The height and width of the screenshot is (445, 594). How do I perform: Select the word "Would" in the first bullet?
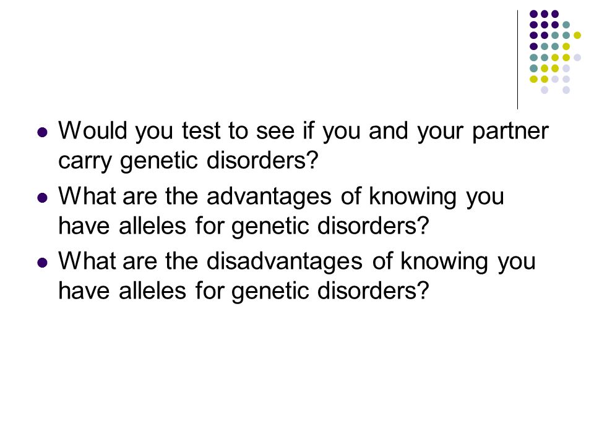click(93, 131)
